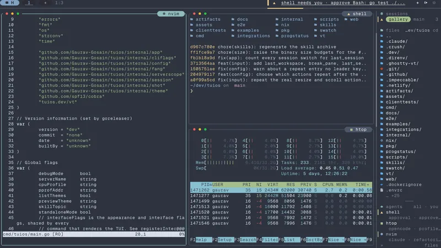The image size is (441, 248).
Task: Click the docker icon next to .dockerignore
Action: (381, 185)
